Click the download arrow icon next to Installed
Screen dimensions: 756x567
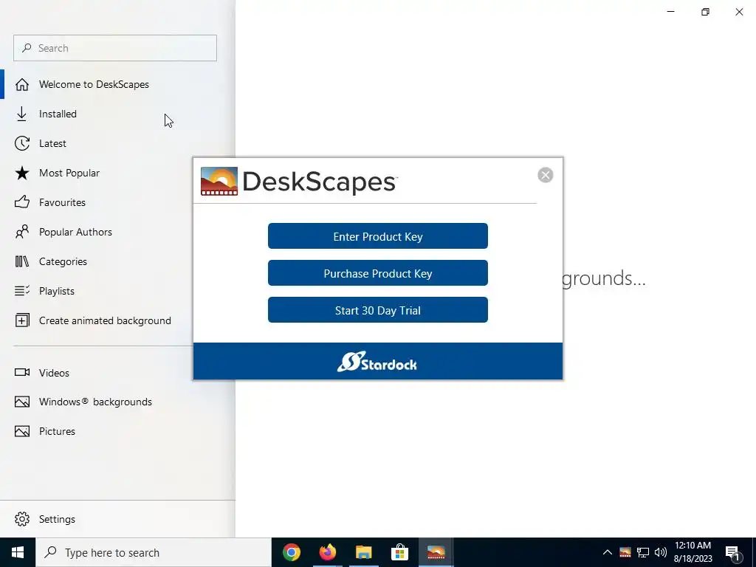point(21,114)
